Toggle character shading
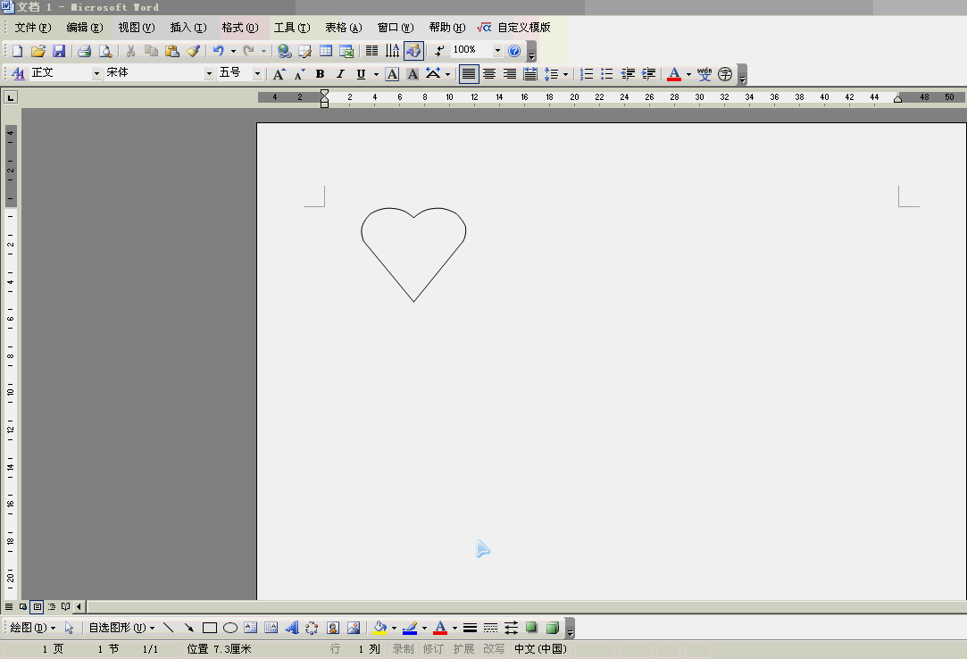This screenshot has height=659, width=967. click(x=413, y=74)
